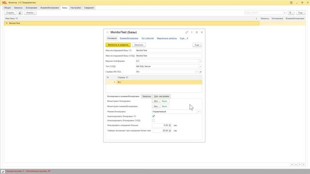Image resolution: width=310 pixels, height=174 pixels.
Task: Turn on Мониторинг взаимоблокировок with Вкл.
Action: (x=156, y=106)
